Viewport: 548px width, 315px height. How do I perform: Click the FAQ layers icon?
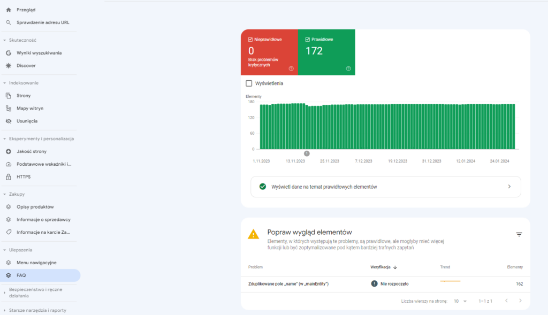point(9,275)
